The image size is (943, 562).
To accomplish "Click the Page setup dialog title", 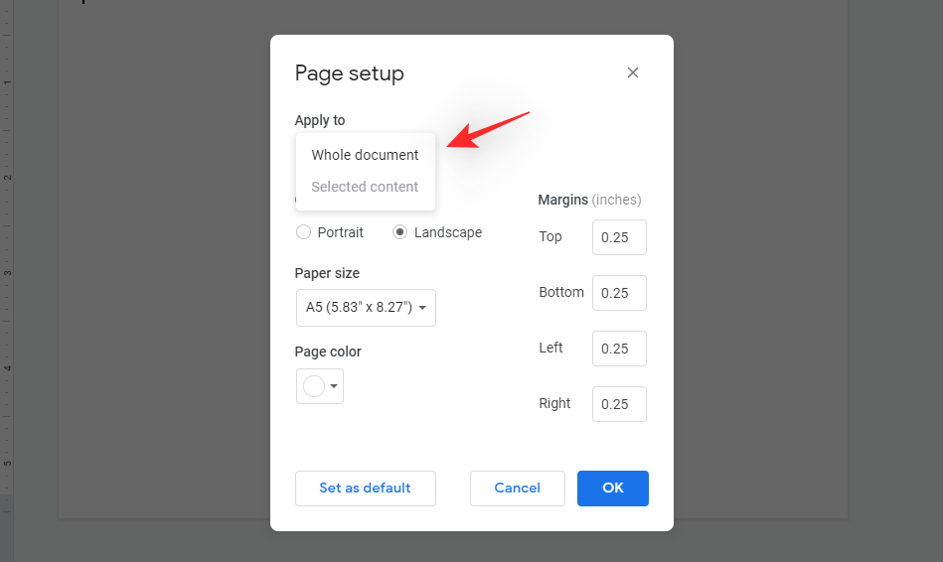I will pos(349,73).
